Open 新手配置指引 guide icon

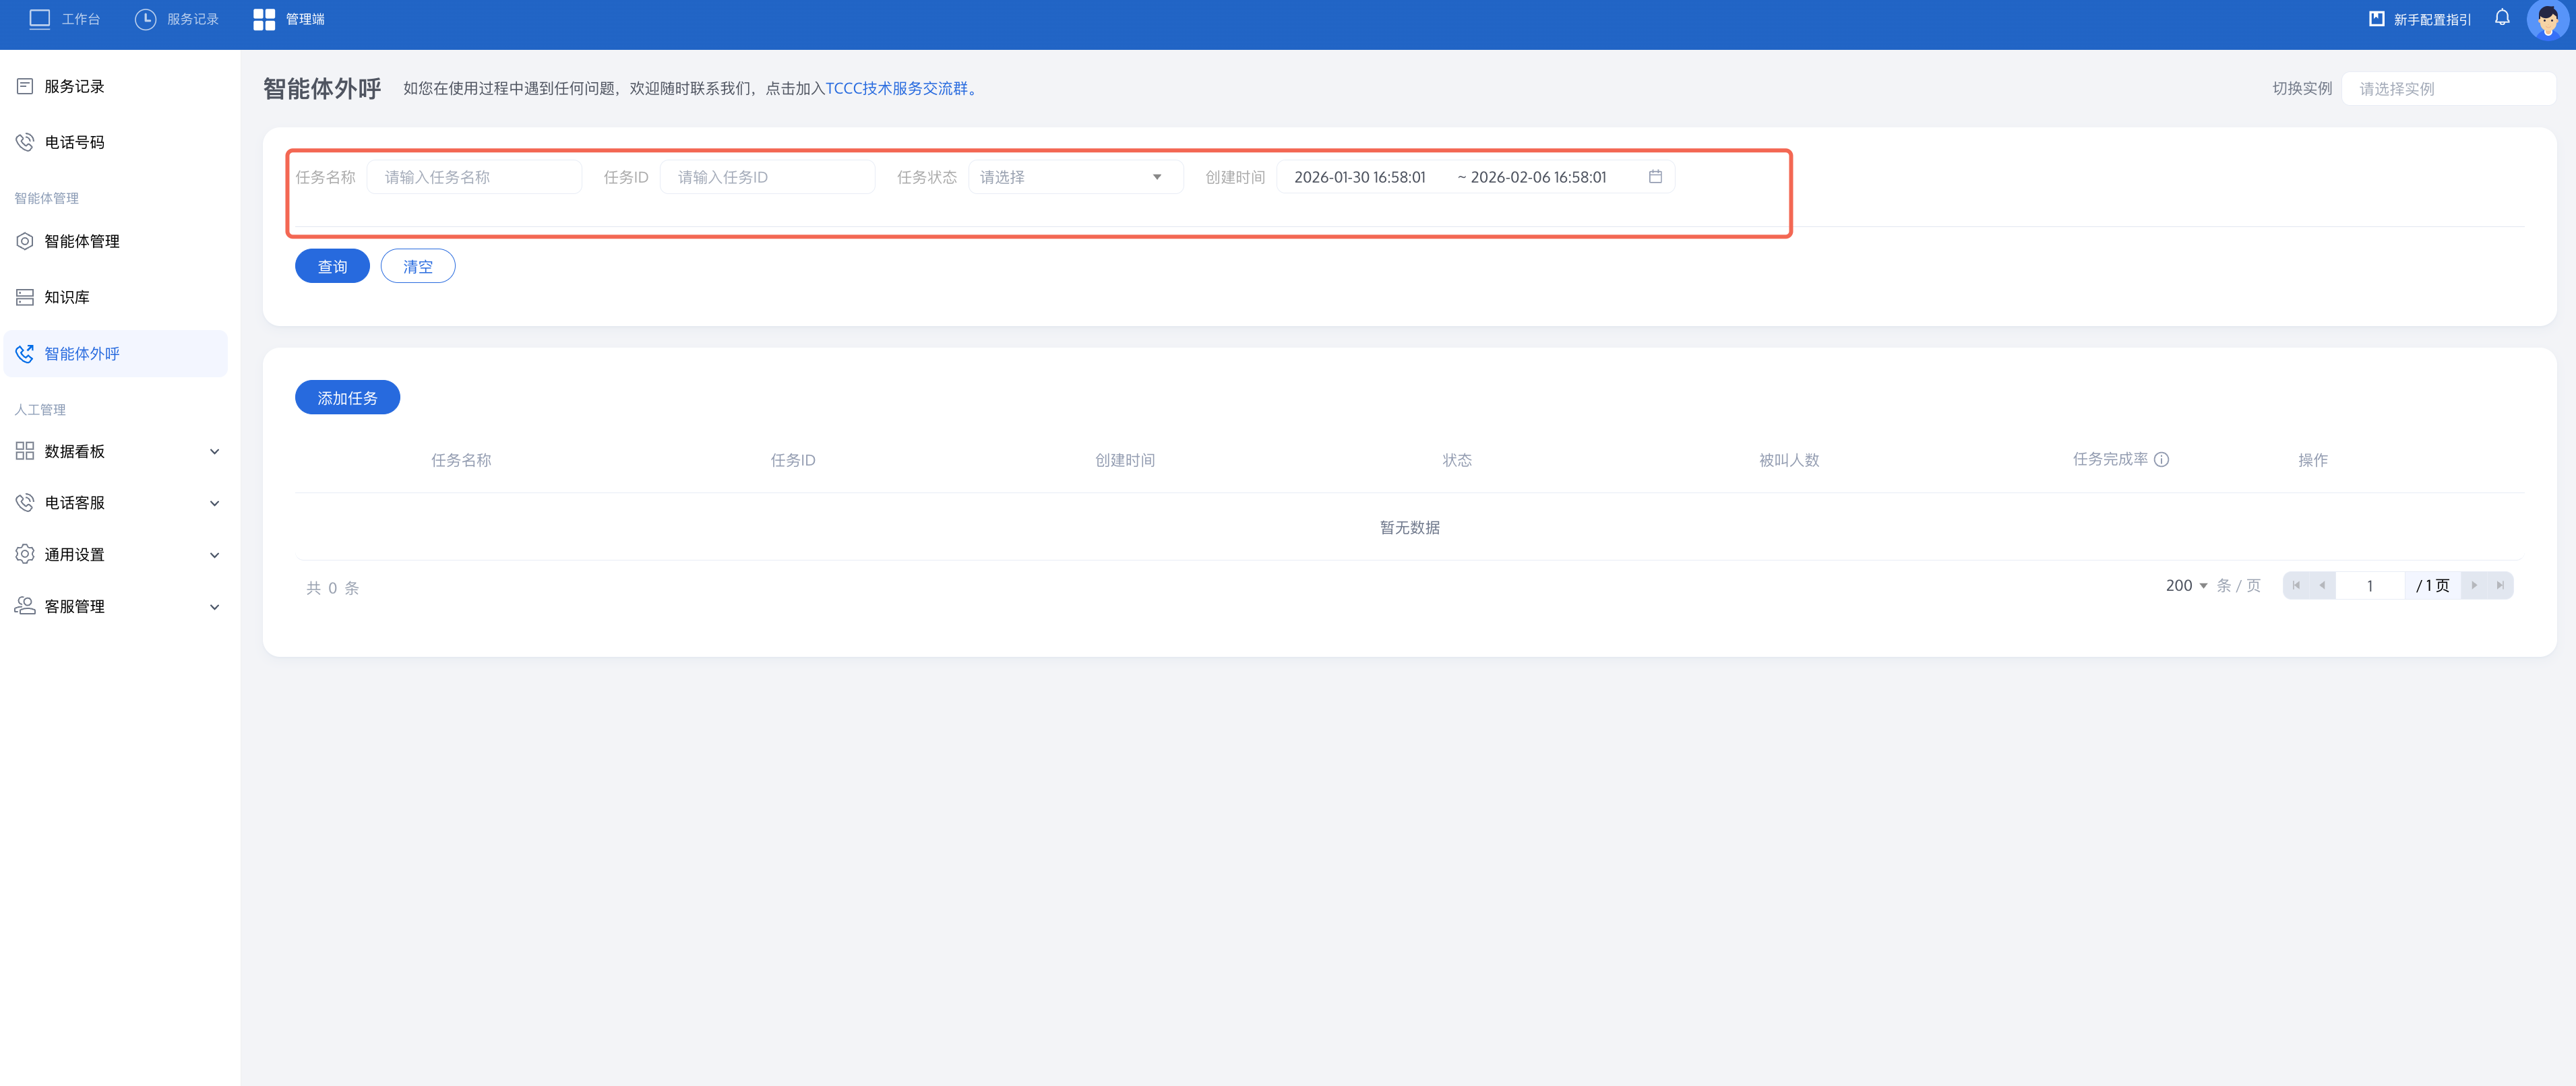pyautogui.click(x=2376, y=19)
